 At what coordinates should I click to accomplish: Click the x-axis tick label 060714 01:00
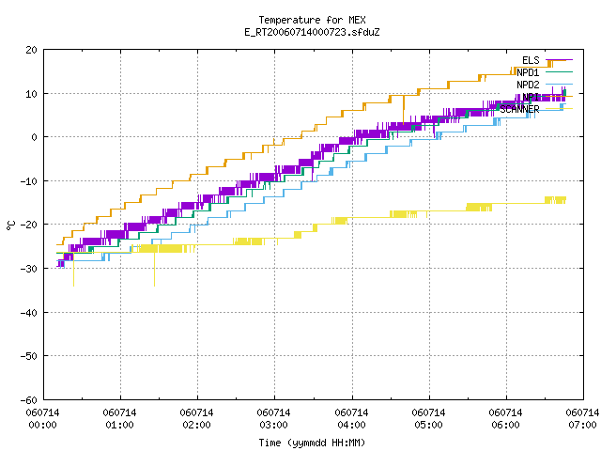(119, 419)
